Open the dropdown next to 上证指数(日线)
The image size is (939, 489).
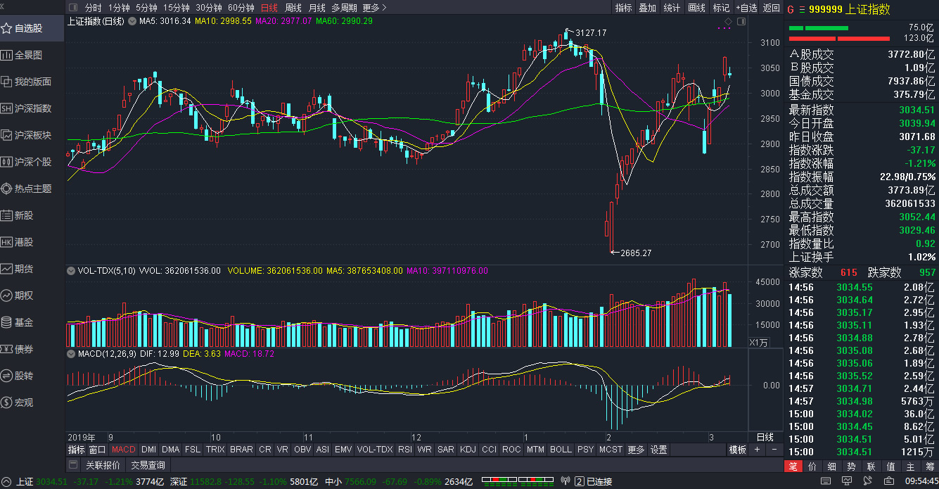coord(132,21)
